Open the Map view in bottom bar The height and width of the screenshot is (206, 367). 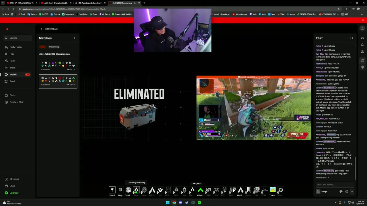[120, 190]
